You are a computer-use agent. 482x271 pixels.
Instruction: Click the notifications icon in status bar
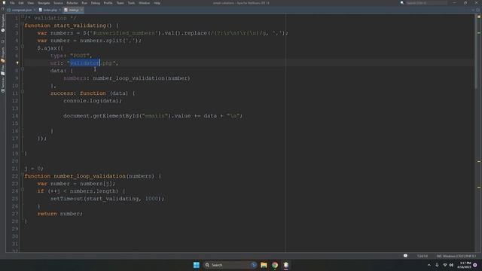pyautogui.click(x=405, y=256)
